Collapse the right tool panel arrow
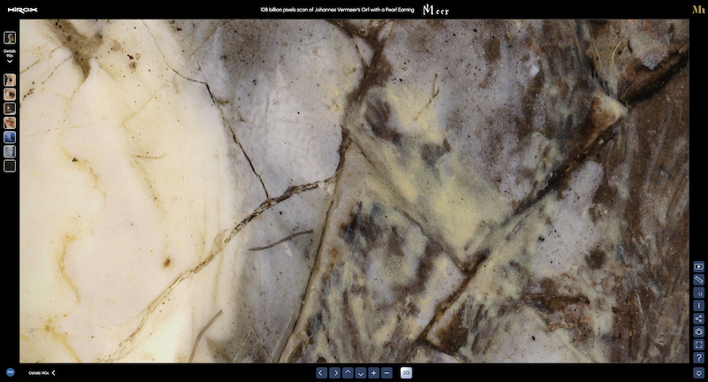The height and width of the screenshot is (382, 708). tap(698, 373)
